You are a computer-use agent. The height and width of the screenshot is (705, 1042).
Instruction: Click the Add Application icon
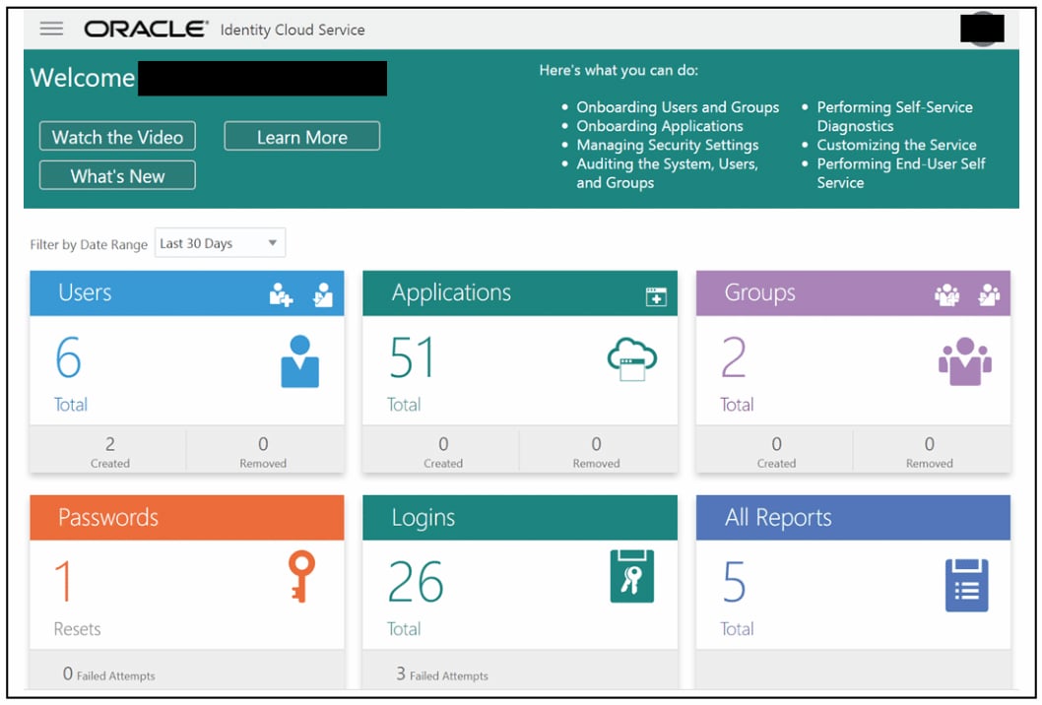(656, 296)
